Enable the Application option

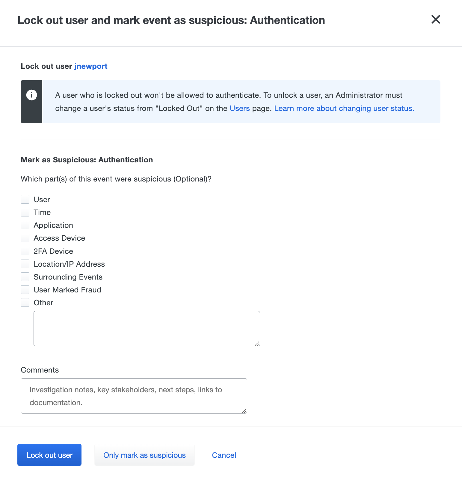(25, 225)
